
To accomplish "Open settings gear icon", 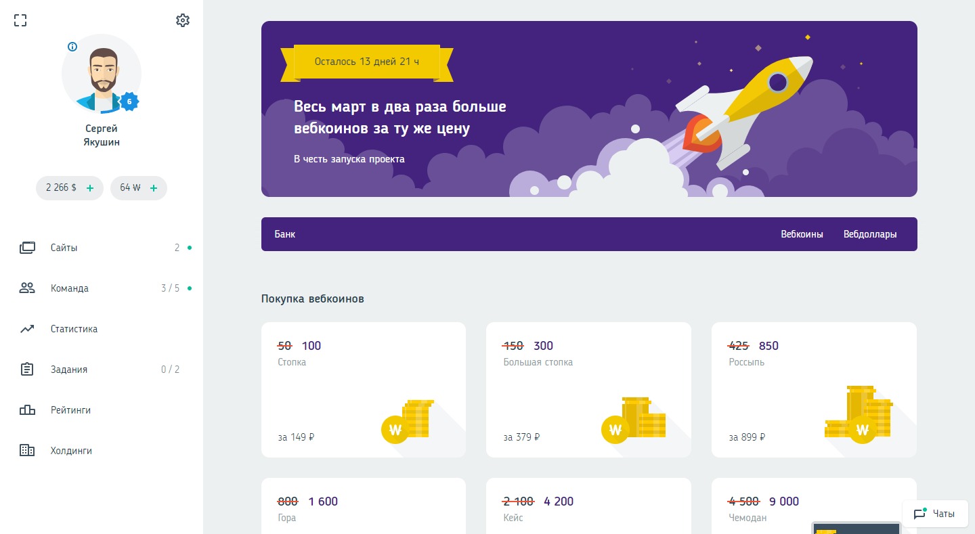I will pos(183,20).
